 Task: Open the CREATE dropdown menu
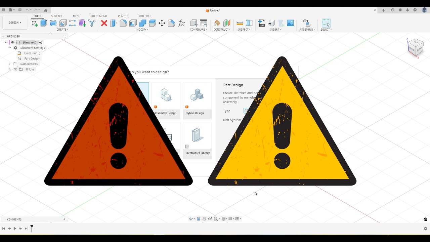[62, 30]
